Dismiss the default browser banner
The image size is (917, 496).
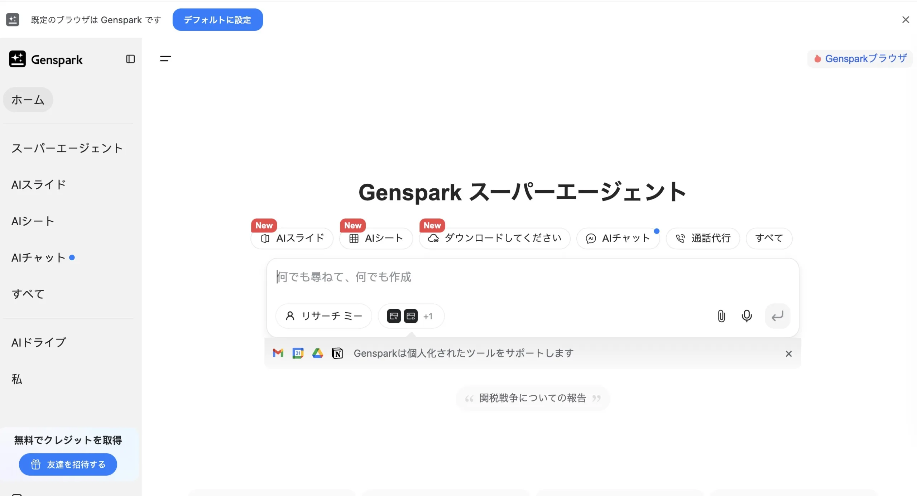pyautogui.click(x=906, y=20)
